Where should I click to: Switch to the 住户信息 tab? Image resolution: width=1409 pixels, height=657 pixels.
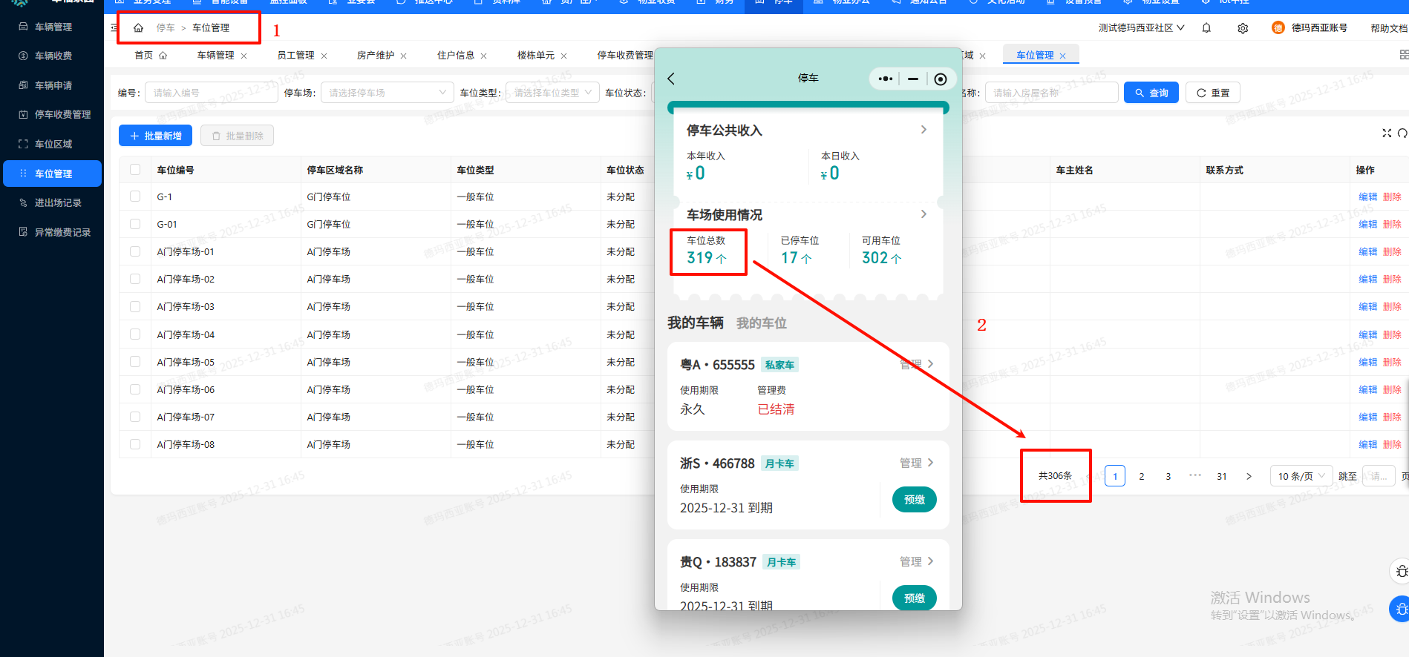point(456,56)
